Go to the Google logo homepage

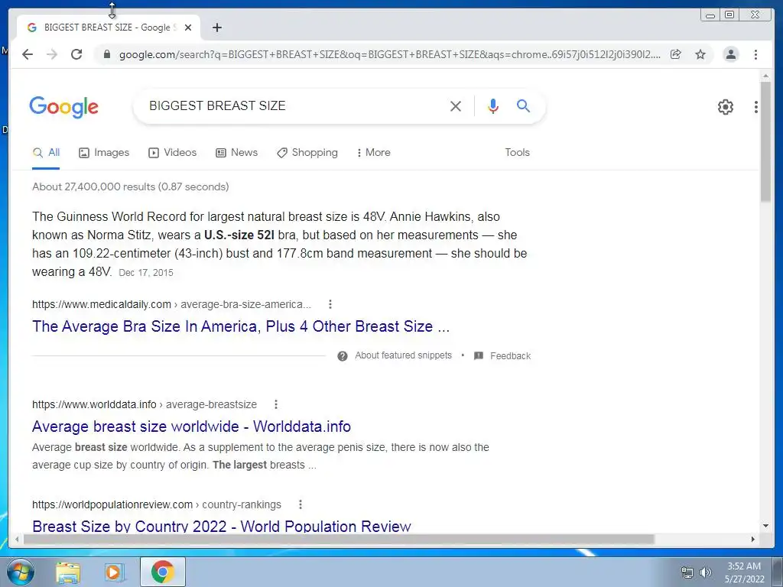[x=64, y=107]
